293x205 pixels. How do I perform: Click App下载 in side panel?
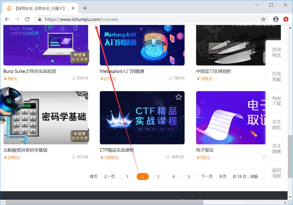[276, 101]
